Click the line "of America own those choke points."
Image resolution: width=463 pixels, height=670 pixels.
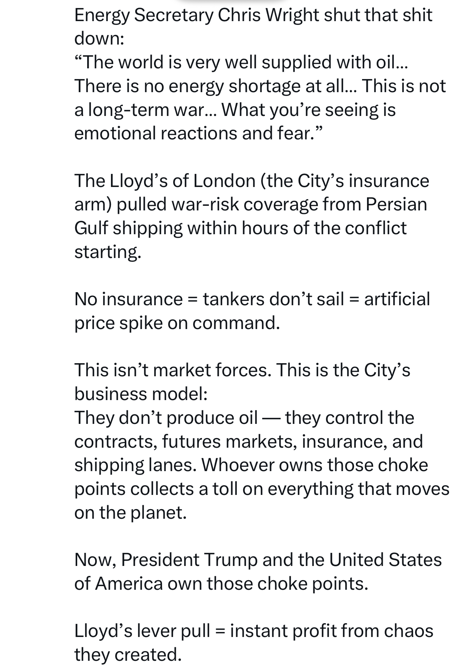click(x=221, y=584)
